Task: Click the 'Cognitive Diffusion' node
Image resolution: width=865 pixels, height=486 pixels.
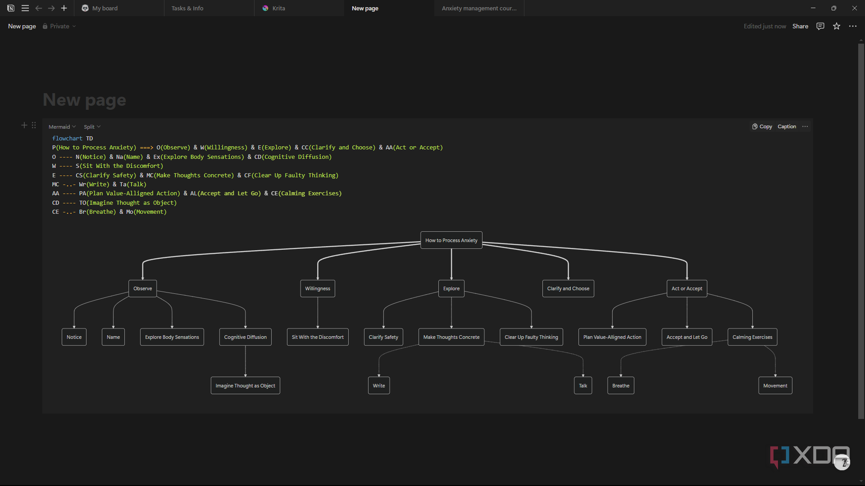Action: [246, 337]
